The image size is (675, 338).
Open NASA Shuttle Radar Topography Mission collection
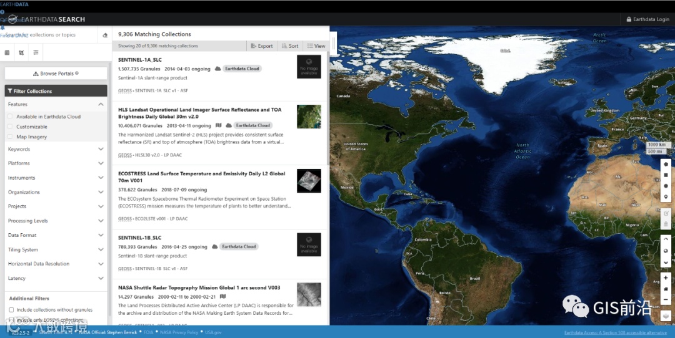click(199, 287)
